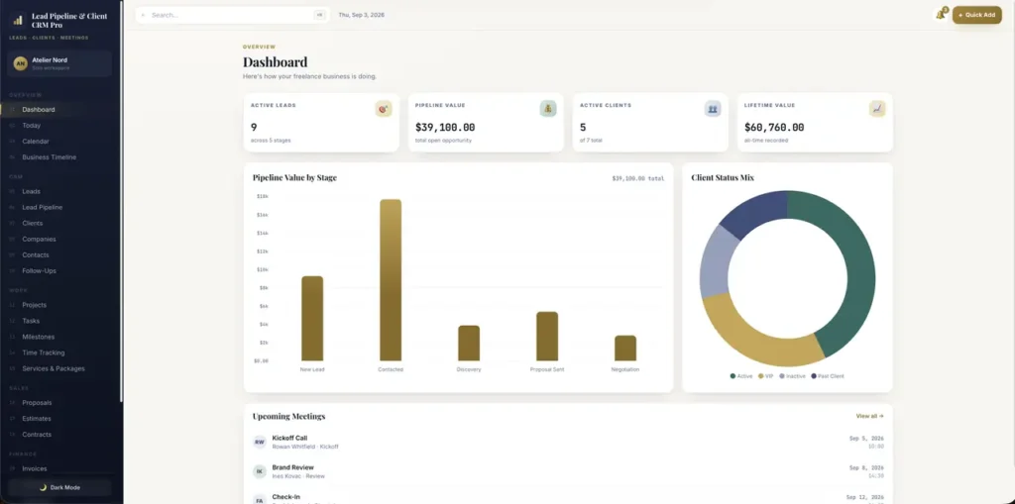This screenshot has width=1015, height=504.
Task: Click the date Thu, Sep 3, 2026
Action: (x=361, y=15)
